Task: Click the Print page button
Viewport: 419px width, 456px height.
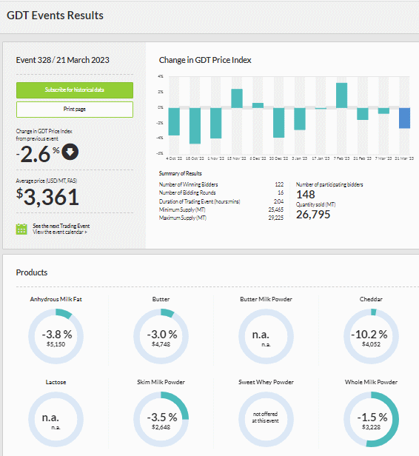Action: coord(75,110)
